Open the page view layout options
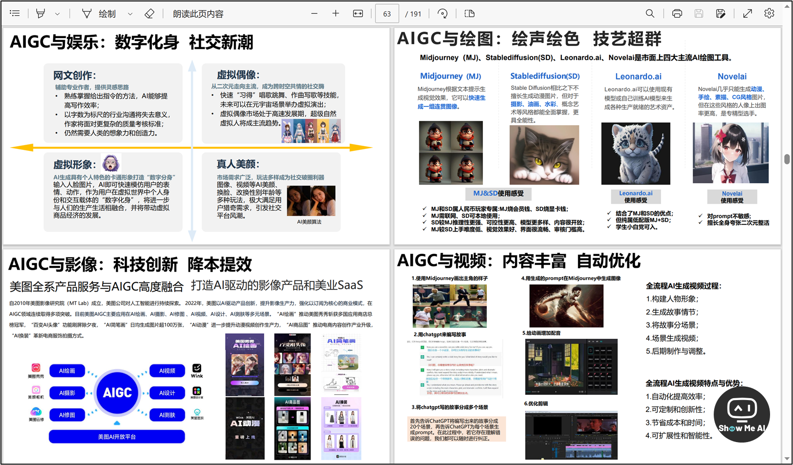 click(470, 13)
